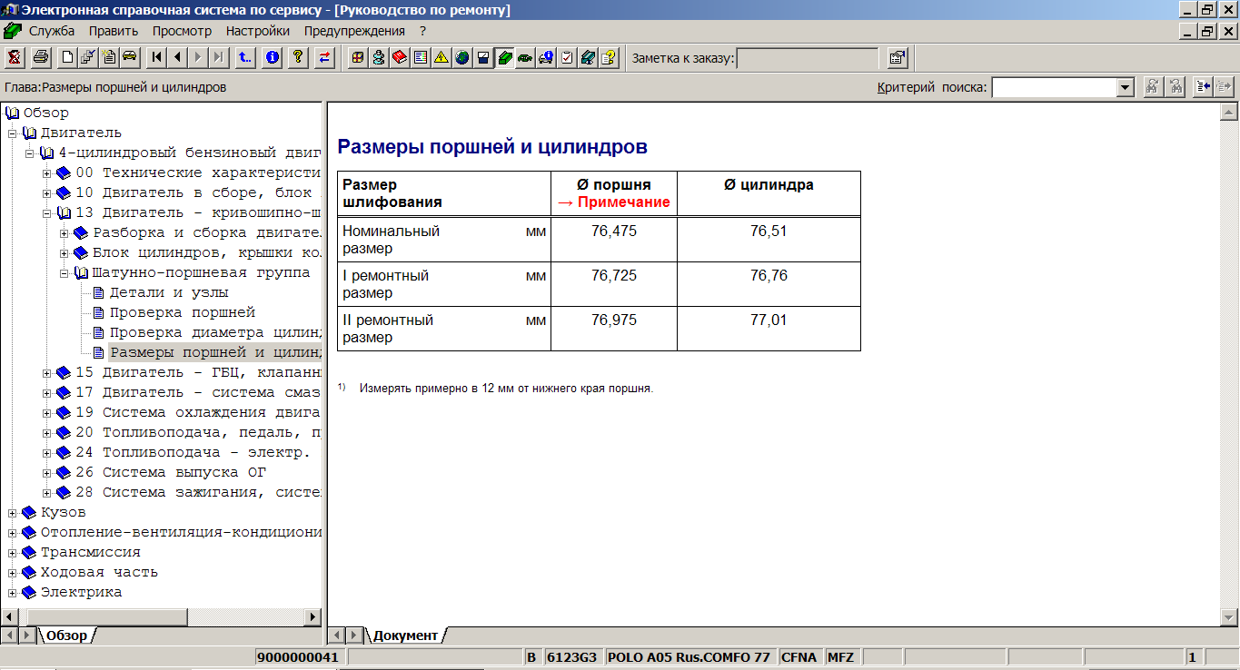Go to first page using skip-back arrow
This screenshot has width=1240, height=670.
point(157,58)
